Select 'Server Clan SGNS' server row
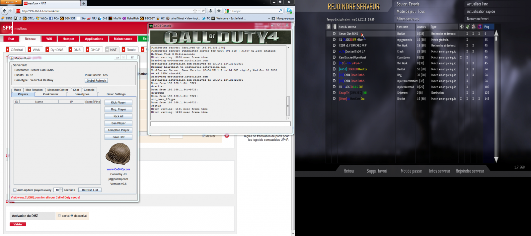 pyautogui.click(x=410, y=34)
